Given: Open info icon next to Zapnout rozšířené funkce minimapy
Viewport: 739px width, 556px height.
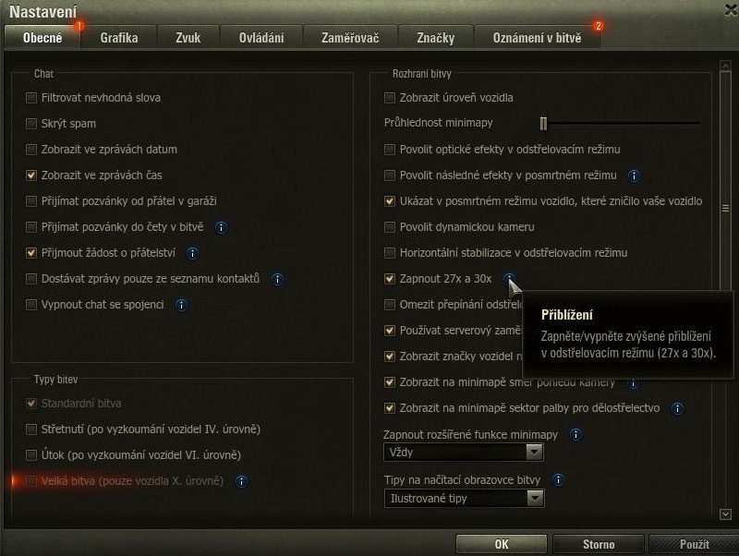Looking at the screenshot, I should point(575,434).
